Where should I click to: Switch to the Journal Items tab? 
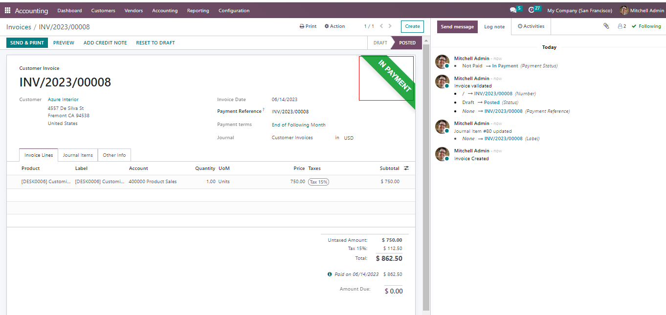coord(78,155)
